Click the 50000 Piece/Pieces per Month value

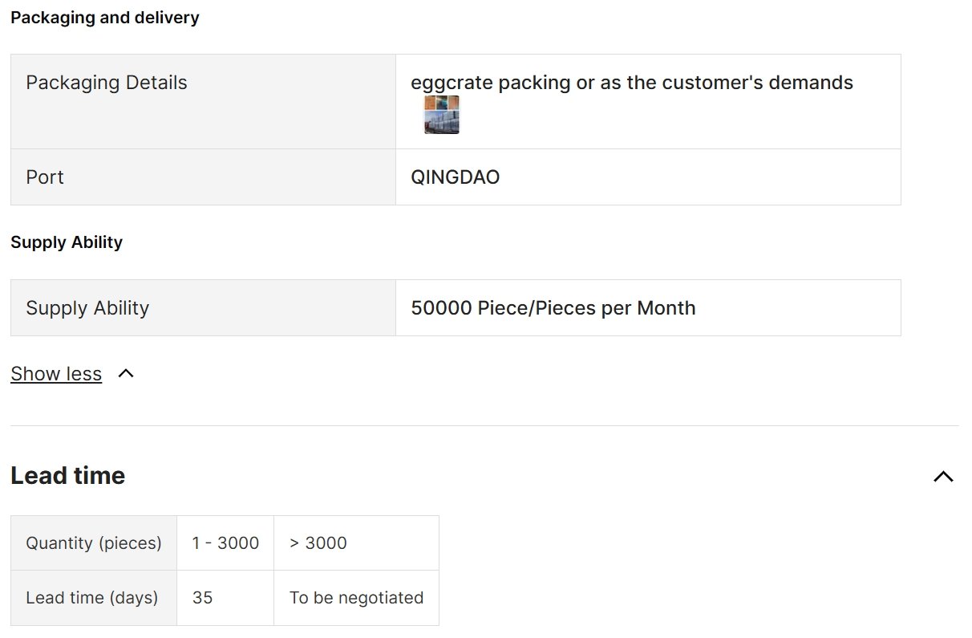(553, 308)
